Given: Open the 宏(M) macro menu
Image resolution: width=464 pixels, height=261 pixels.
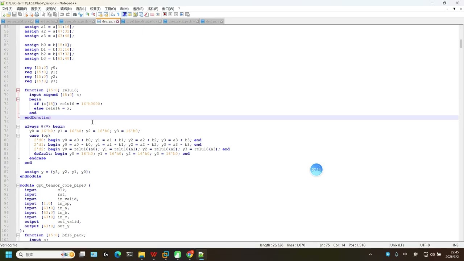Looking at the screenshot, I should (x=124, y=9).
